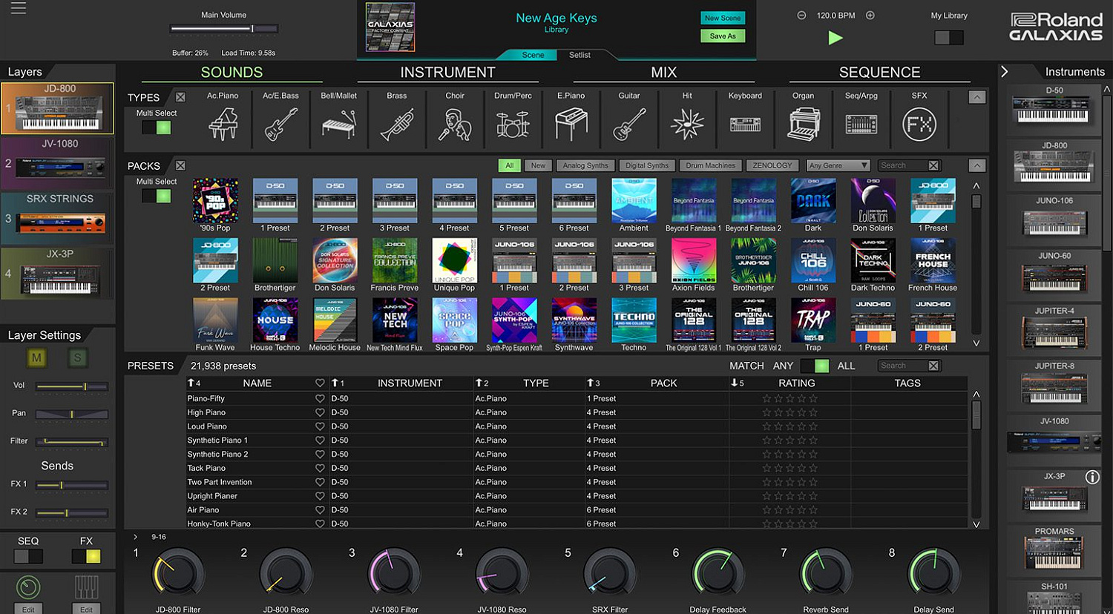This screenshot has width=1113, height=614.
Task: Click the favorite heart for Piano-Fifty
Action: tap(320, 398)
